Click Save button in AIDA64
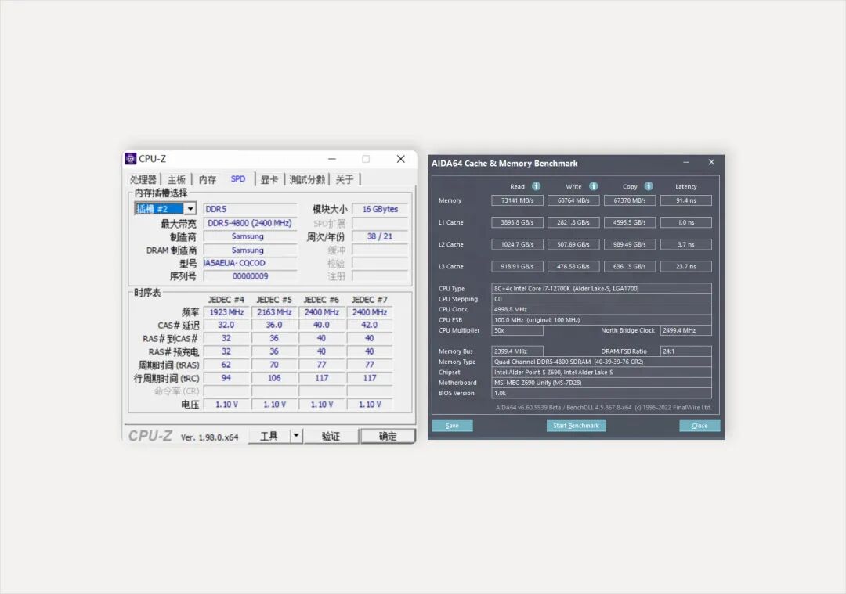Viewport: 846px width, 594px height. (452, 425)
